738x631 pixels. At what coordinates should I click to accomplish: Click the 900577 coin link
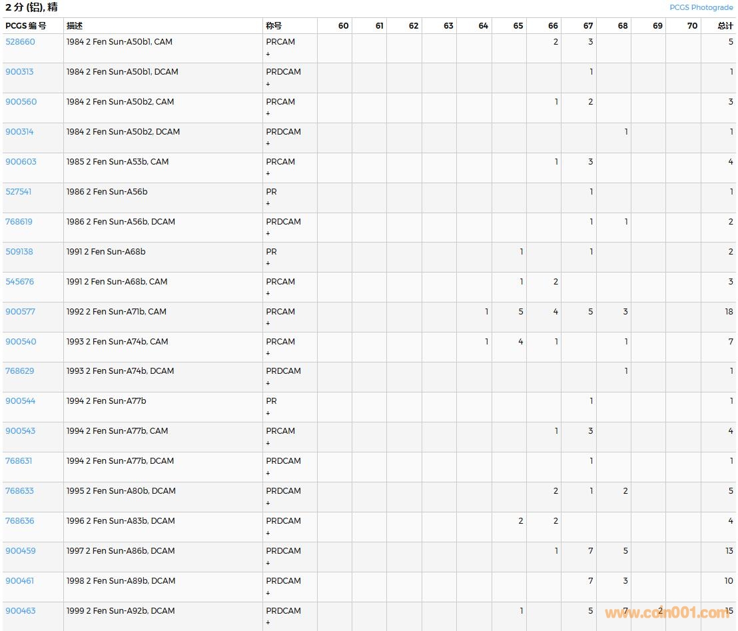(20, 312)
